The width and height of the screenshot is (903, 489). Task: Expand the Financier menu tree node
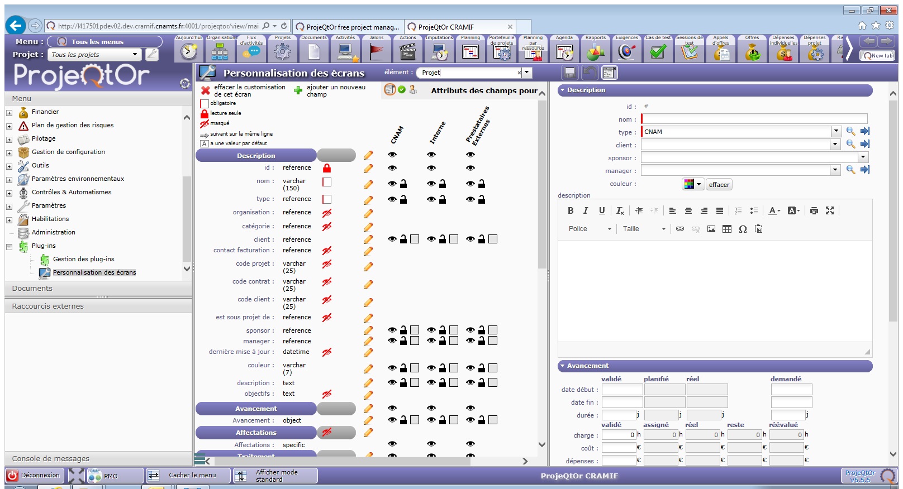tap(9, 113)
